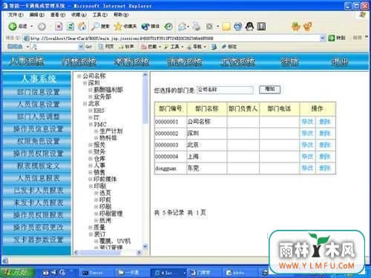
Task: Click the Stop loading icon
Action: 59,26
